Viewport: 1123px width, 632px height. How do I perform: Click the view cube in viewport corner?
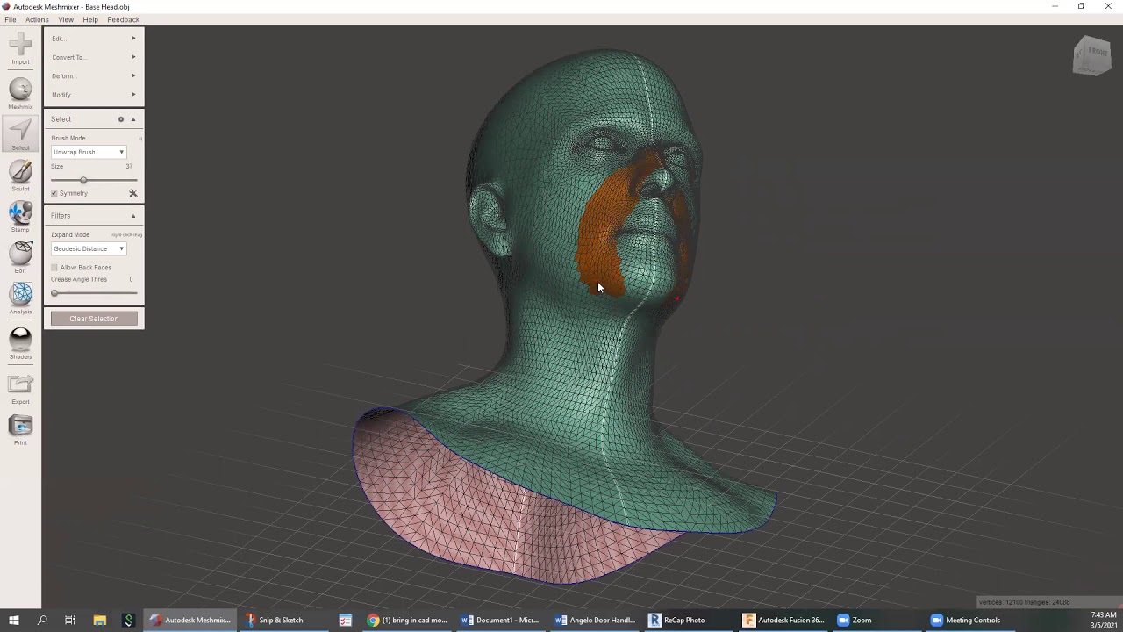coord(1092,55)
